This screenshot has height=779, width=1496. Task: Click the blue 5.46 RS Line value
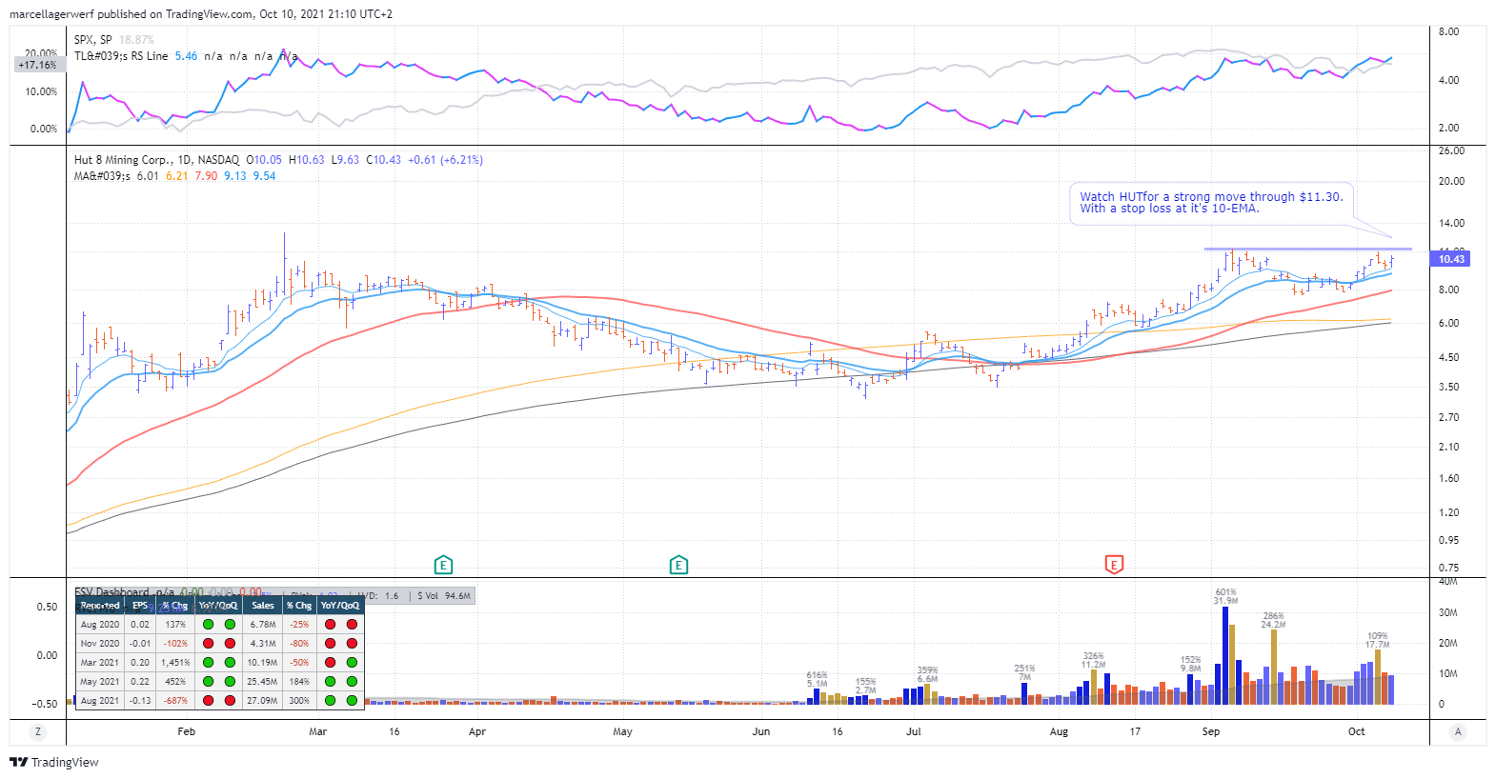pyautogui.click(x=187, y=56)
